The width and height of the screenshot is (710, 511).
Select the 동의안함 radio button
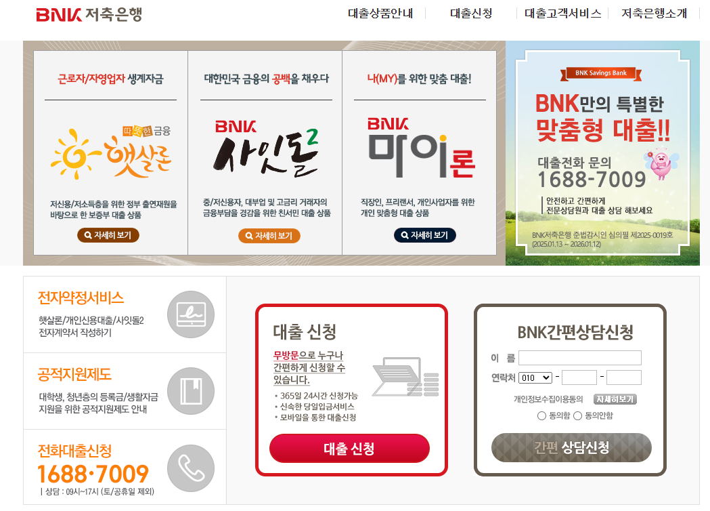pos(578,416)
